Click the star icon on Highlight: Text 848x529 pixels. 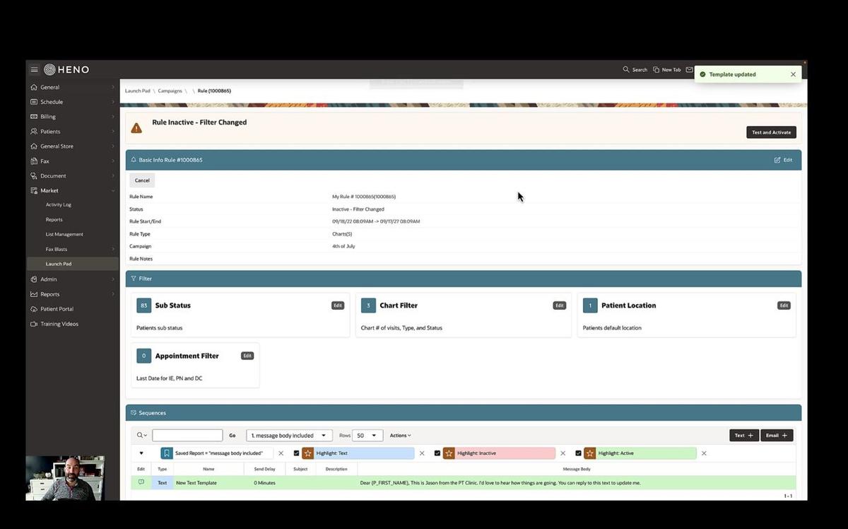pos(309,453)
